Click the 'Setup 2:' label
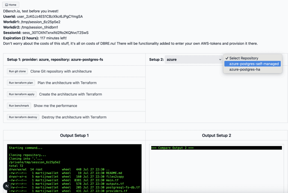 156,60
